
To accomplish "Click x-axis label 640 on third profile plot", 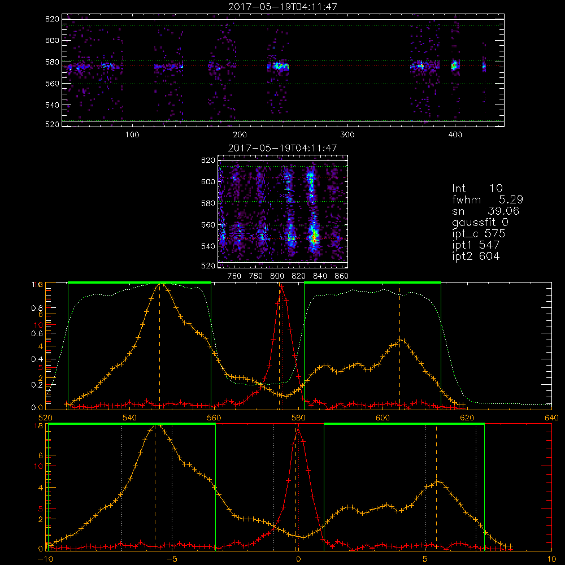I will tap(551, 418).
